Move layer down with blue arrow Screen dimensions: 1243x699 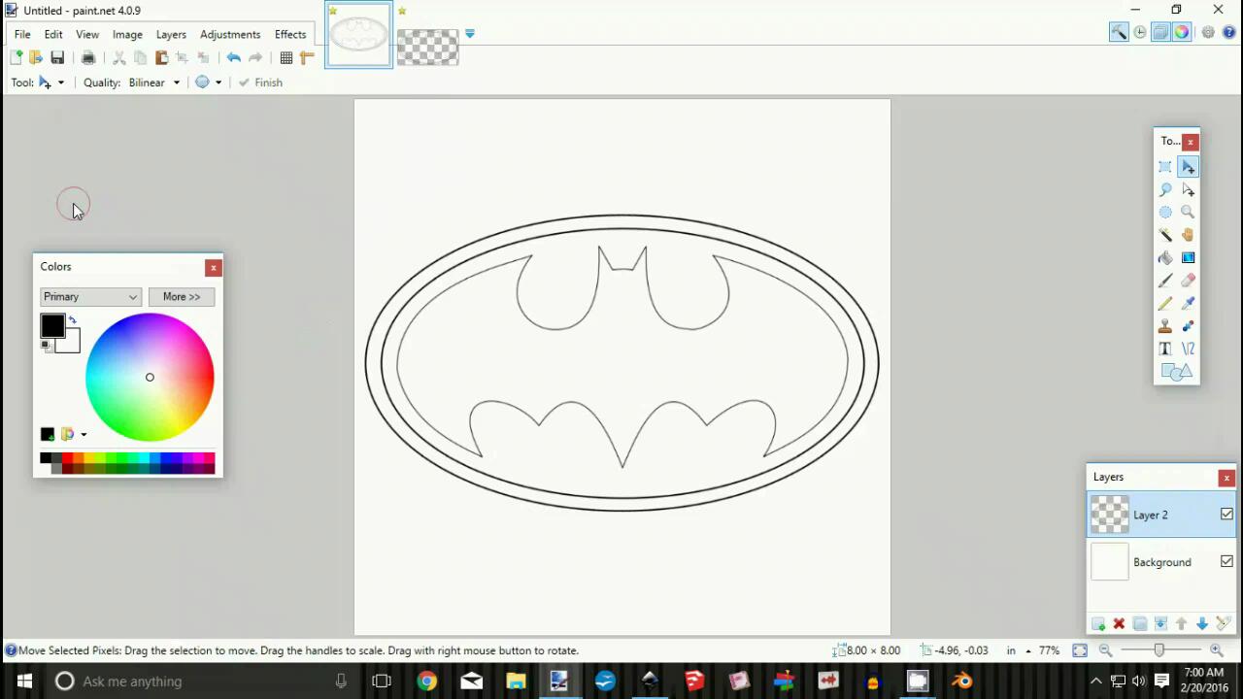click(1202, 624)
